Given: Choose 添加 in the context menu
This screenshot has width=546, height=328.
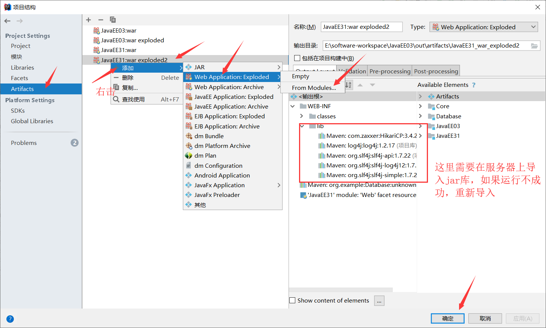Looking at the screenshot, I should (147, 68).
